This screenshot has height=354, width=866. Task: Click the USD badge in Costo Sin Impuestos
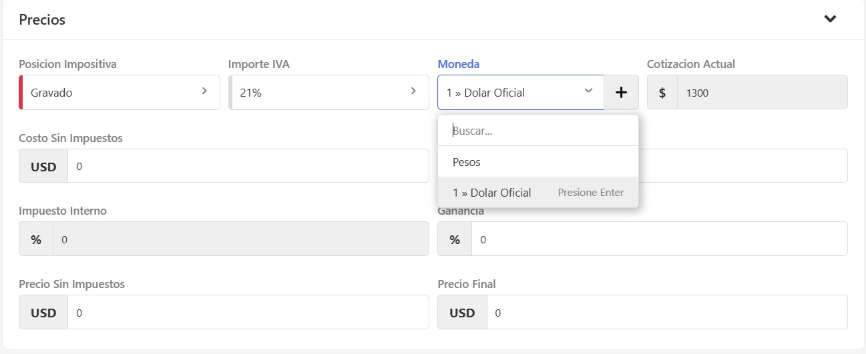point(43,167)
